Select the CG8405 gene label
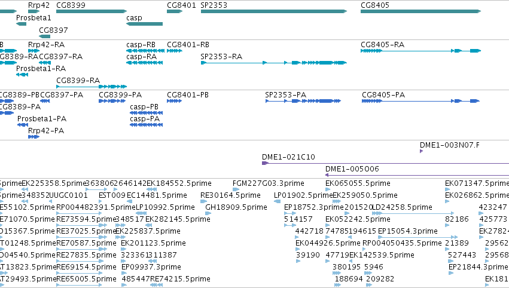The width and height of the screenshot is (509, 288). point(375,5)
